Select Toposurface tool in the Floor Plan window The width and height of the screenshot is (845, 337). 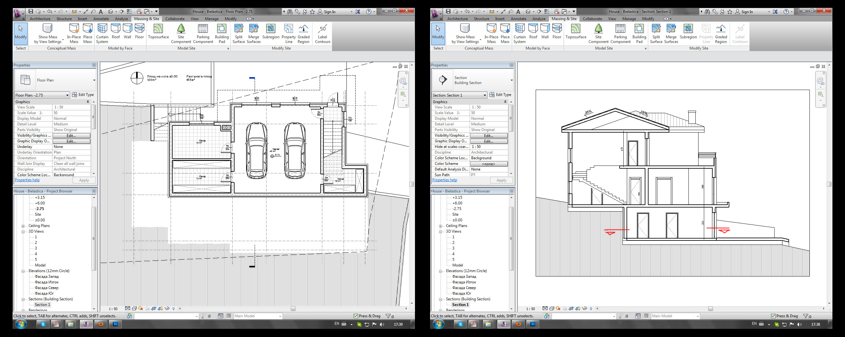(x=158, y=33)
